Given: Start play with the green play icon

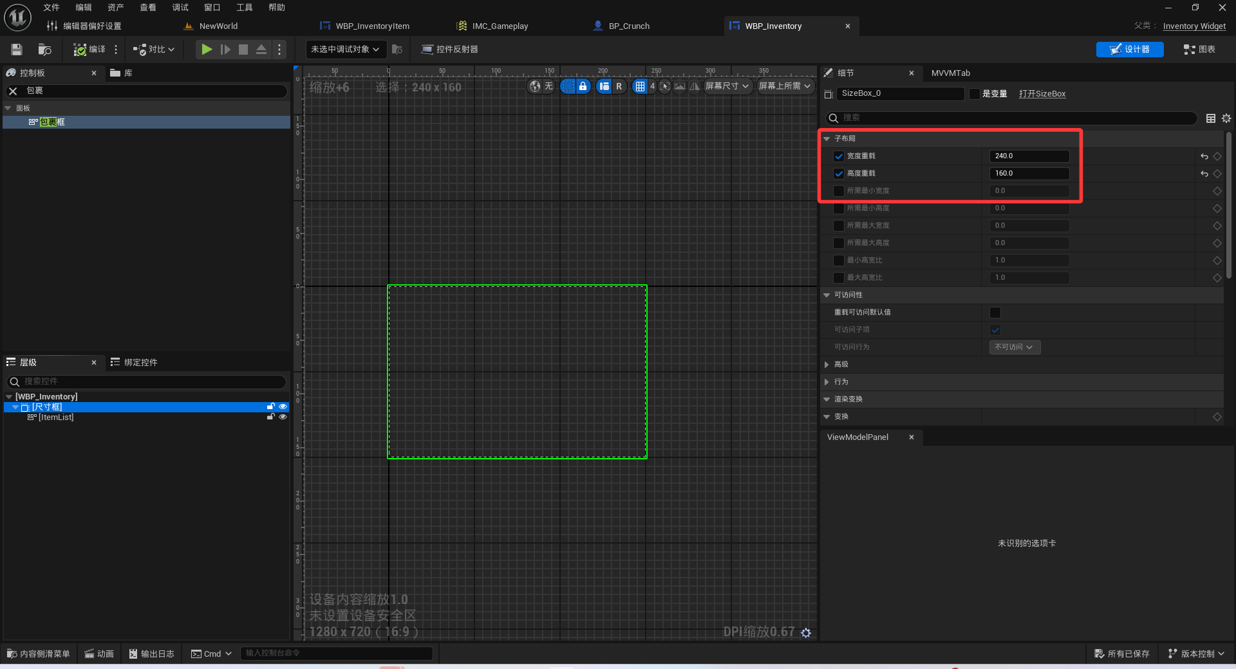Looking at the screenshot, I should [x=206, y=50].
